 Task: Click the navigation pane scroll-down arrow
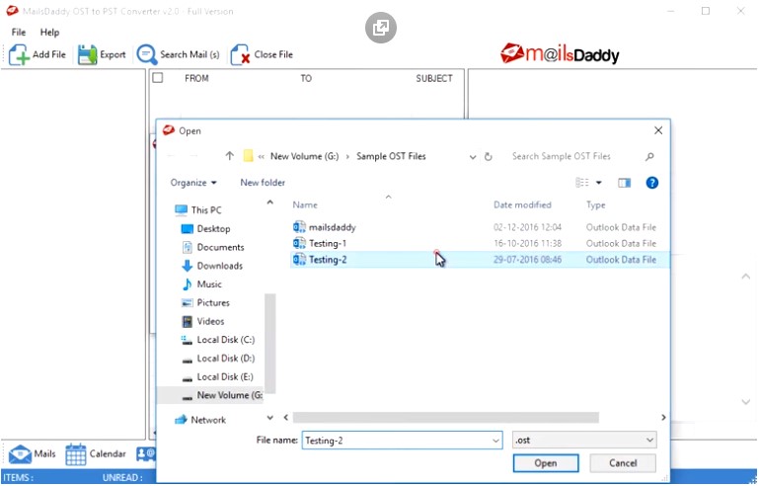[270, 417]
